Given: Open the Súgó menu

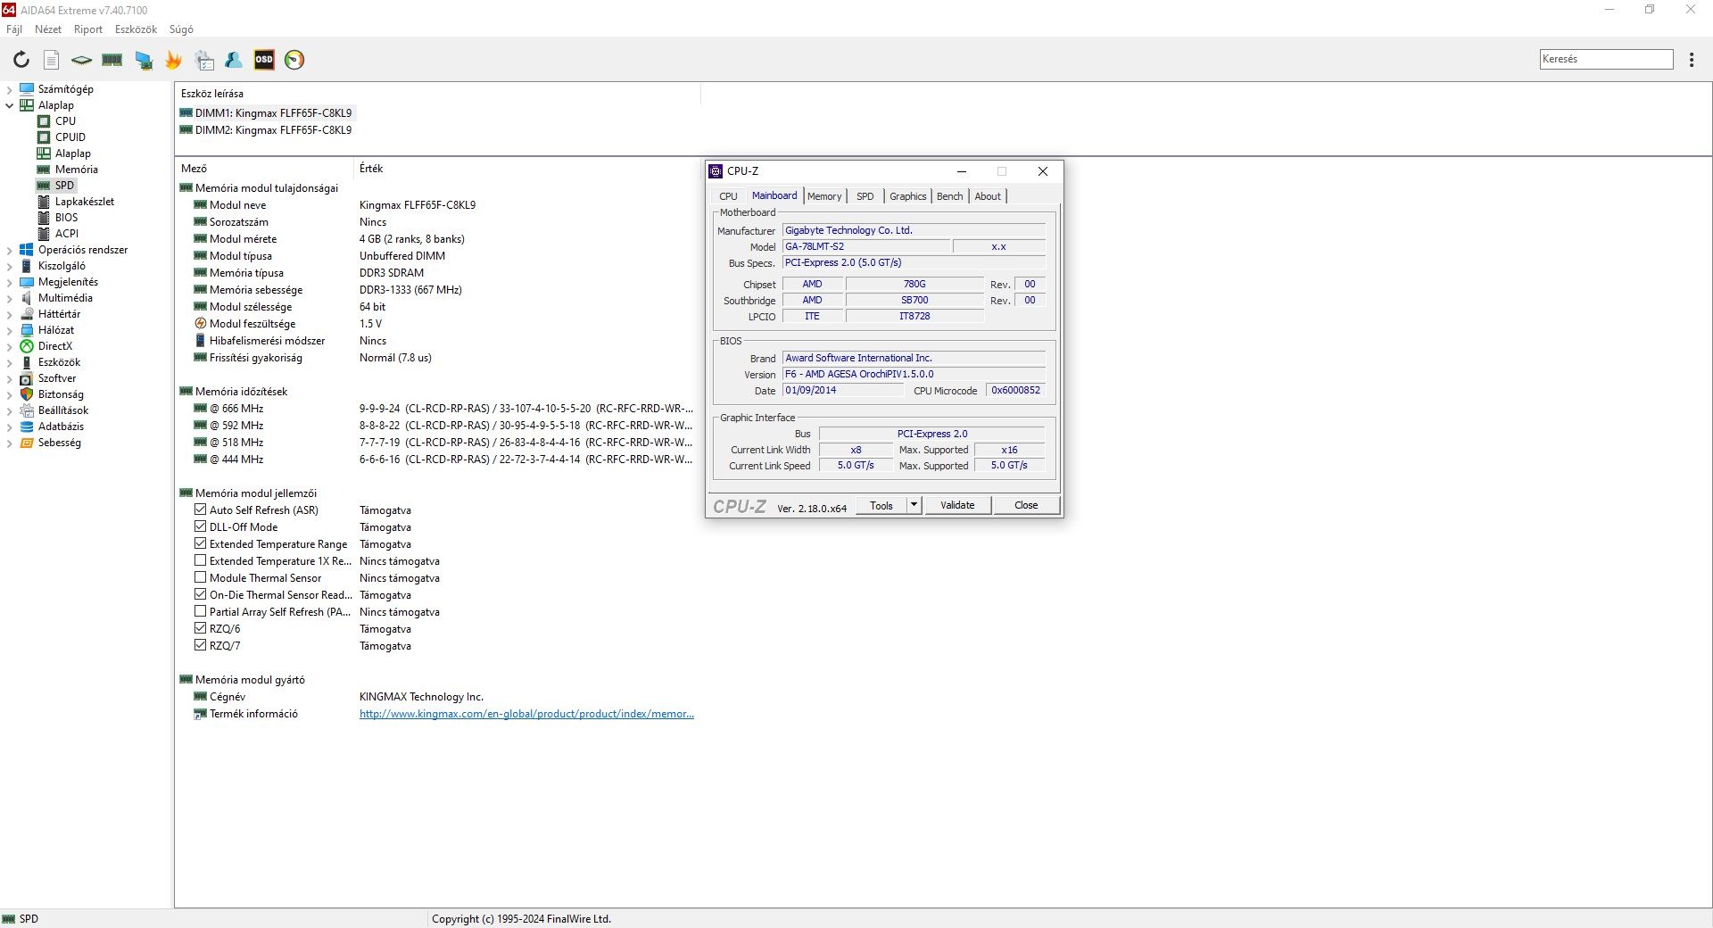Looking at the screenshot, I should [181, 29].
